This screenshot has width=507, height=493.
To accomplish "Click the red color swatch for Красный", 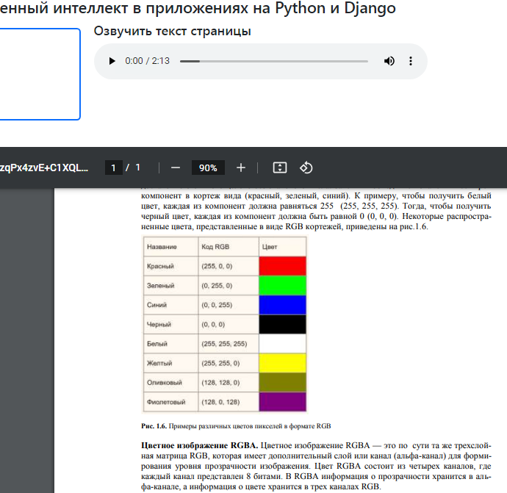I will pyautogui.click(x=282, y=265).
